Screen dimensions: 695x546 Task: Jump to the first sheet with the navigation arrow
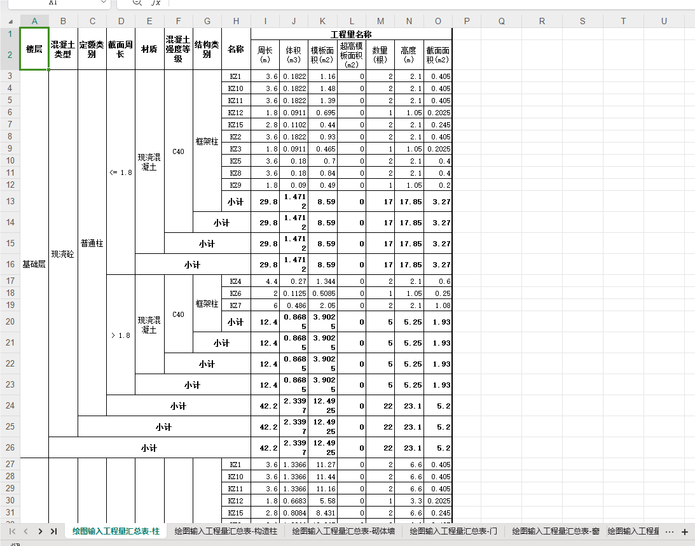coord(12,531)
